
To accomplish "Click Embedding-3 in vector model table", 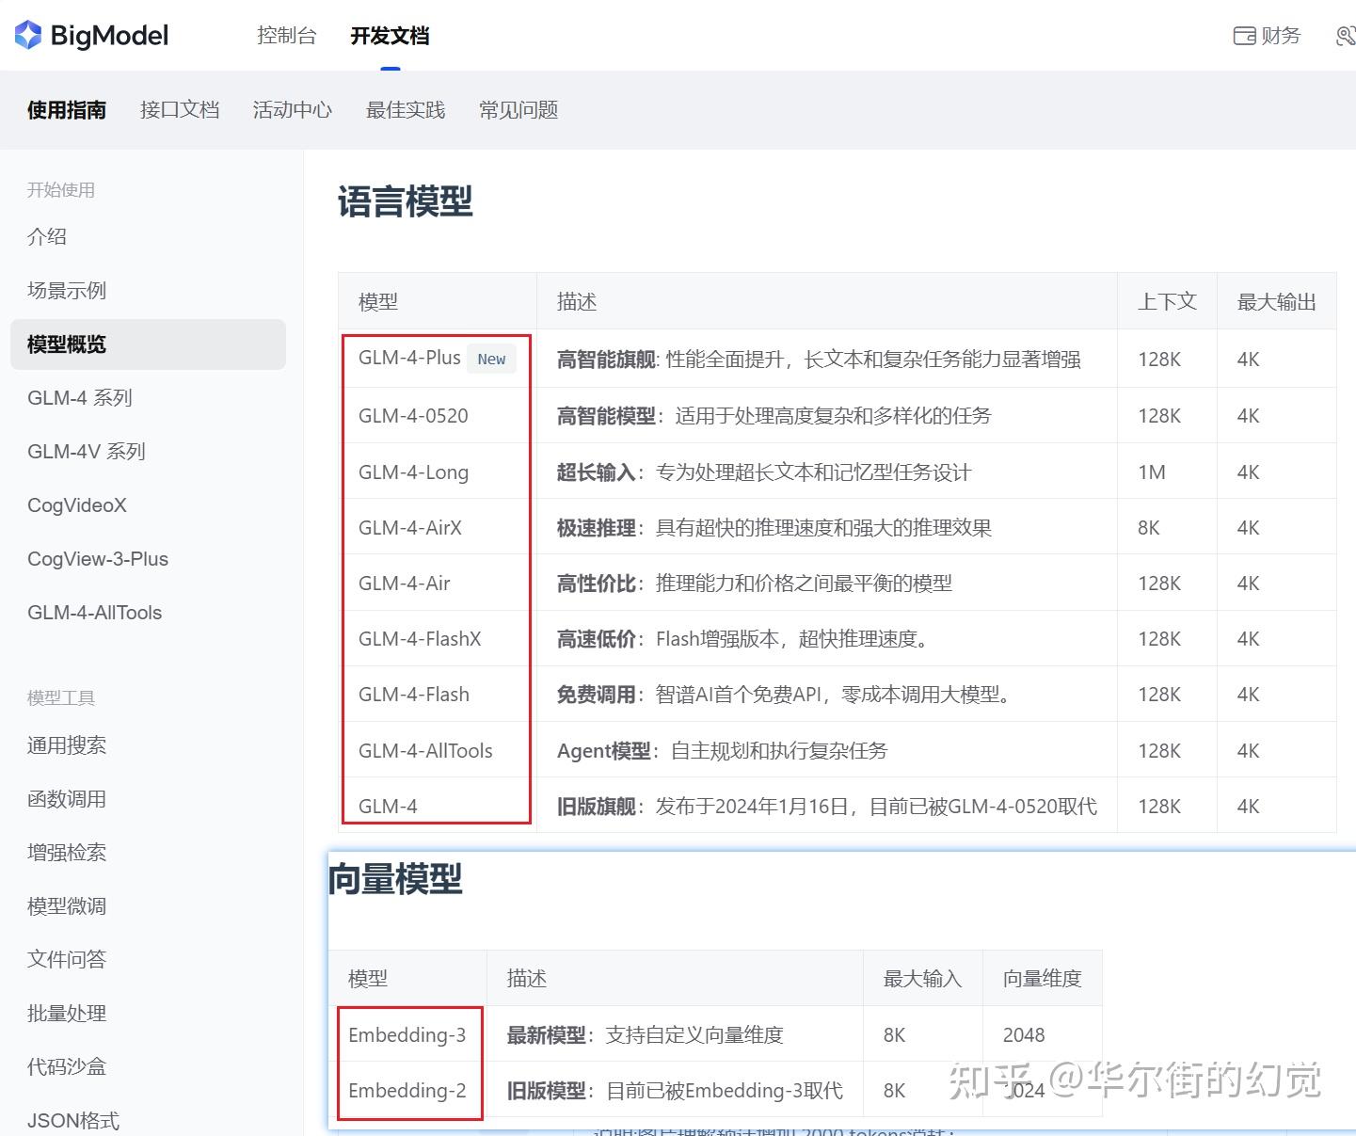I will pos(407,1035).
